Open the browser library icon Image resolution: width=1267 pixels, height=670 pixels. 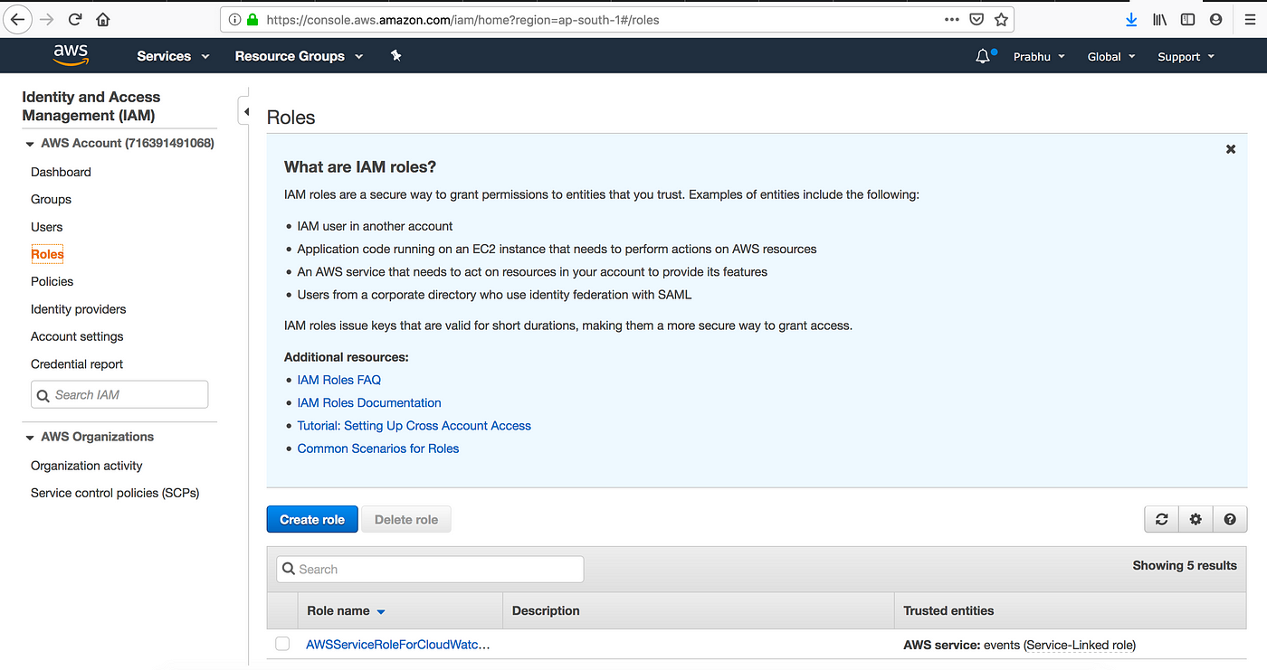(x=1159, y=19)
